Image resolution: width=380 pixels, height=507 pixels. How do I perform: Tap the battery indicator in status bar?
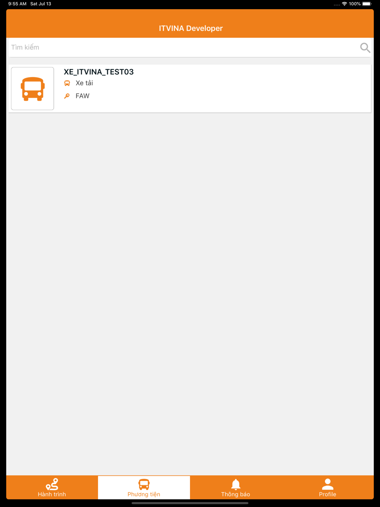coord(367,4)
